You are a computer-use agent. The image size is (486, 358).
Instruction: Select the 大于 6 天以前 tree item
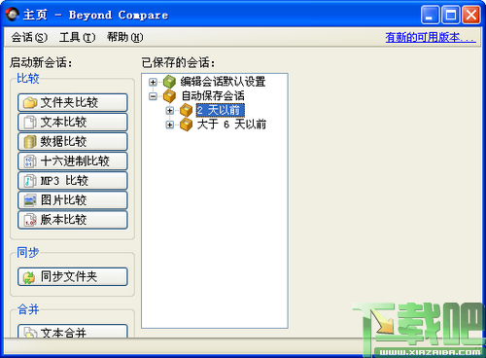231,125
